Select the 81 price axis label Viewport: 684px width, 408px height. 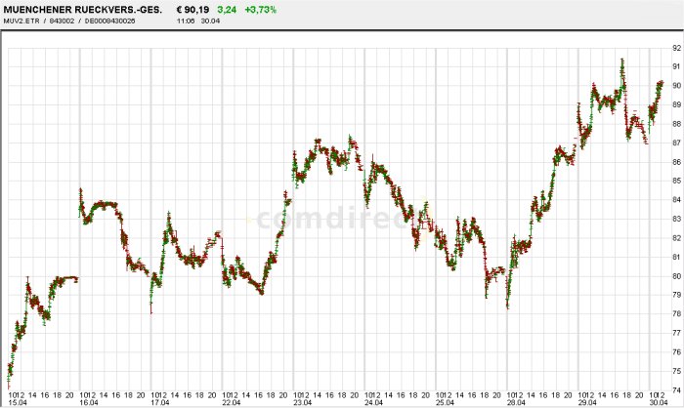coord(676,257)
